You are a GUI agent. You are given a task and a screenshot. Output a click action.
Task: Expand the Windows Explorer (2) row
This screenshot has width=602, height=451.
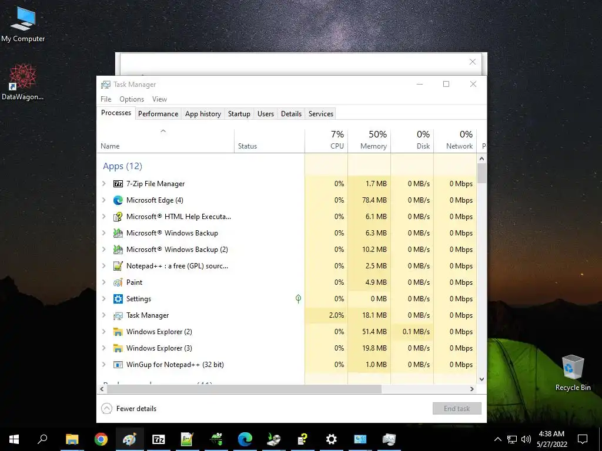(x=103, y=332)
